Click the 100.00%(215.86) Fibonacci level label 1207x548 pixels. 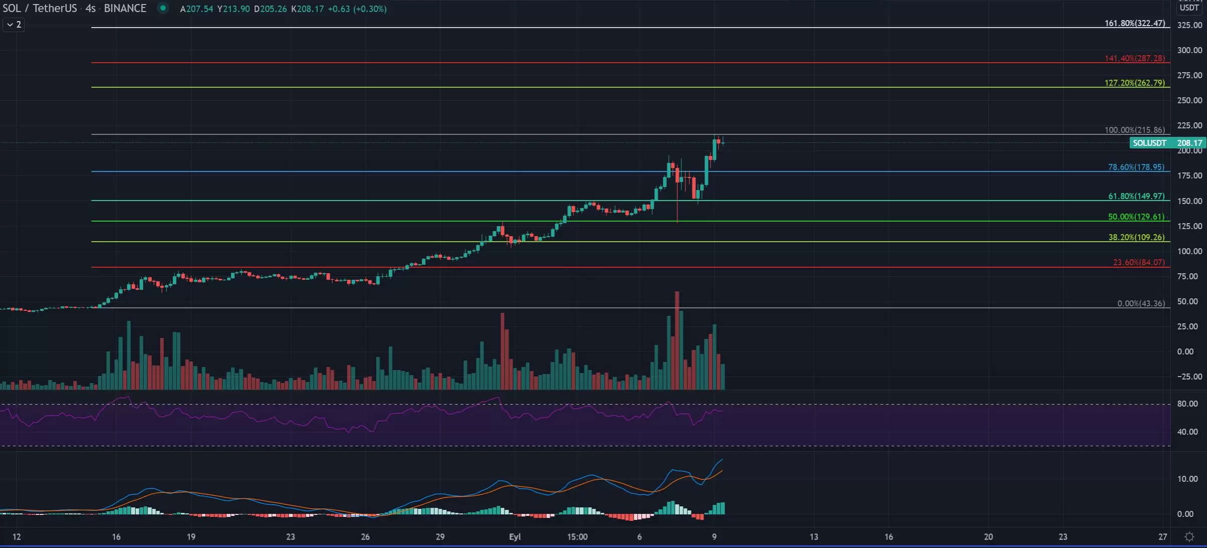tap(1134, 130)
